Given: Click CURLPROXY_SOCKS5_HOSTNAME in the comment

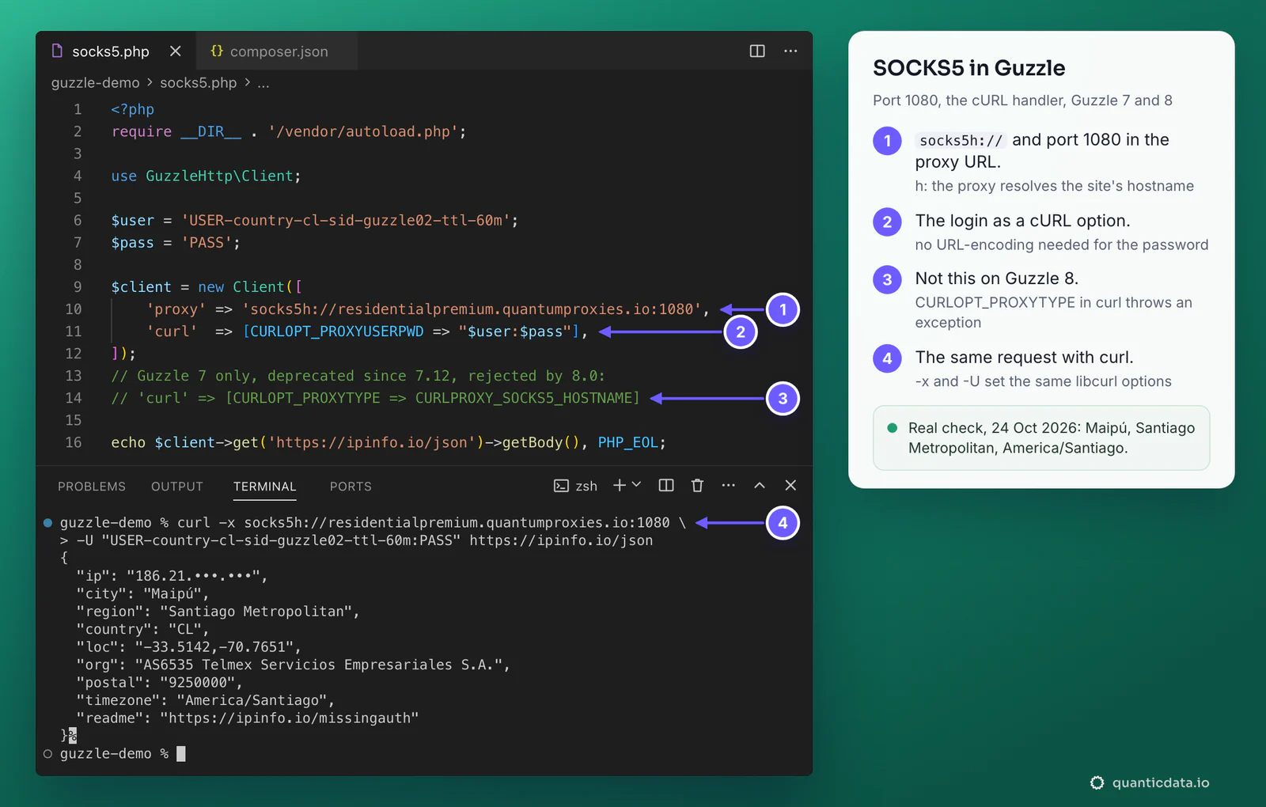Looking at the screenshot, I should pyautogui.click(x=522, y=398).
